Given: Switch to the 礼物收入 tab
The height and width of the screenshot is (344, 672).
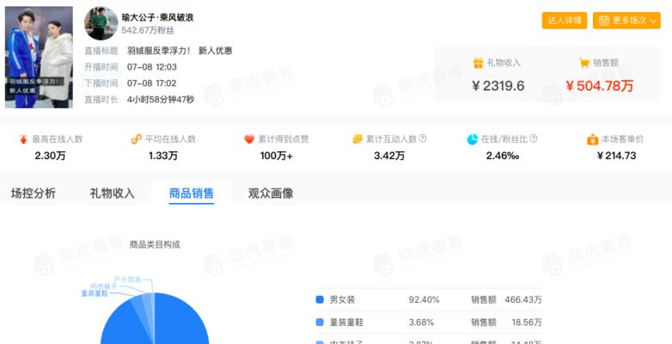Looking at the screenshot, I should [113, 193].
